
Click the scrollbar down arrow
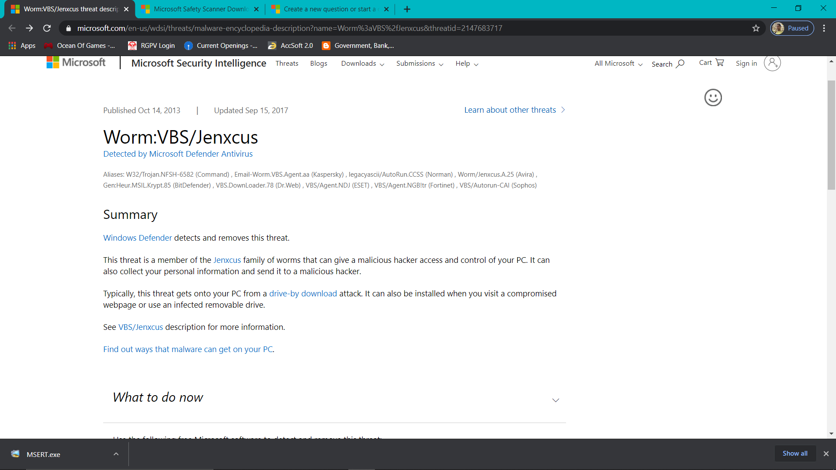point(831,433)
